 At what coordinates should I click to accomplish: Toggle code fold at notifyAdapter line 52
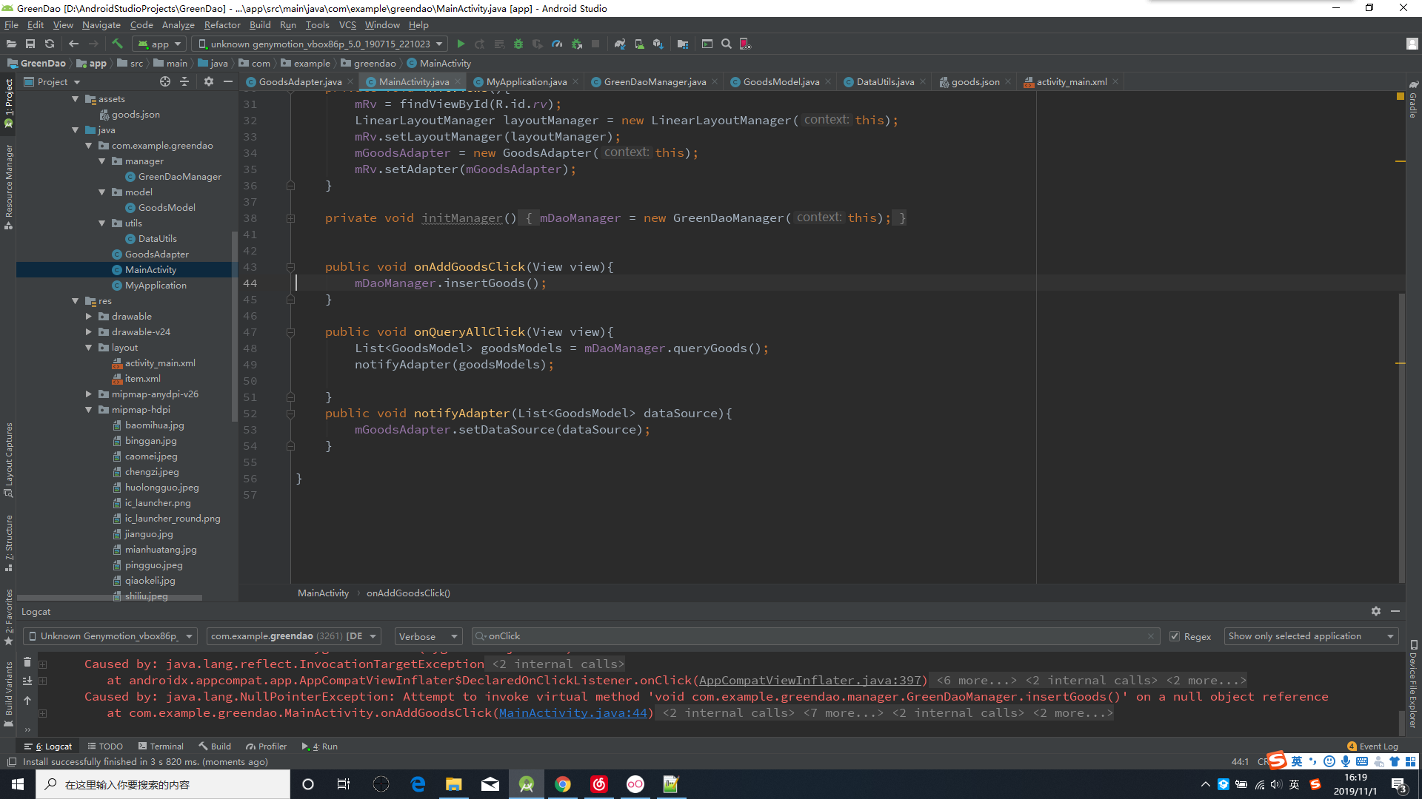tap(290, 414)
